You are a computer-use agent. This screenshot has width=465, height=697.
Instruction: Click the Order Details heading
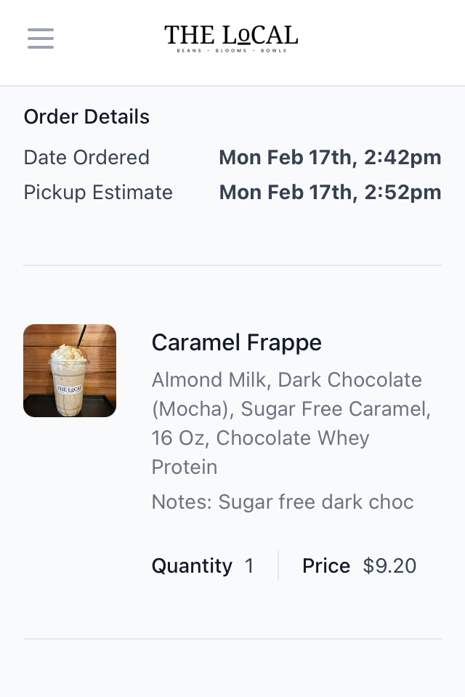pyautogui.click(x=86, y=117)
